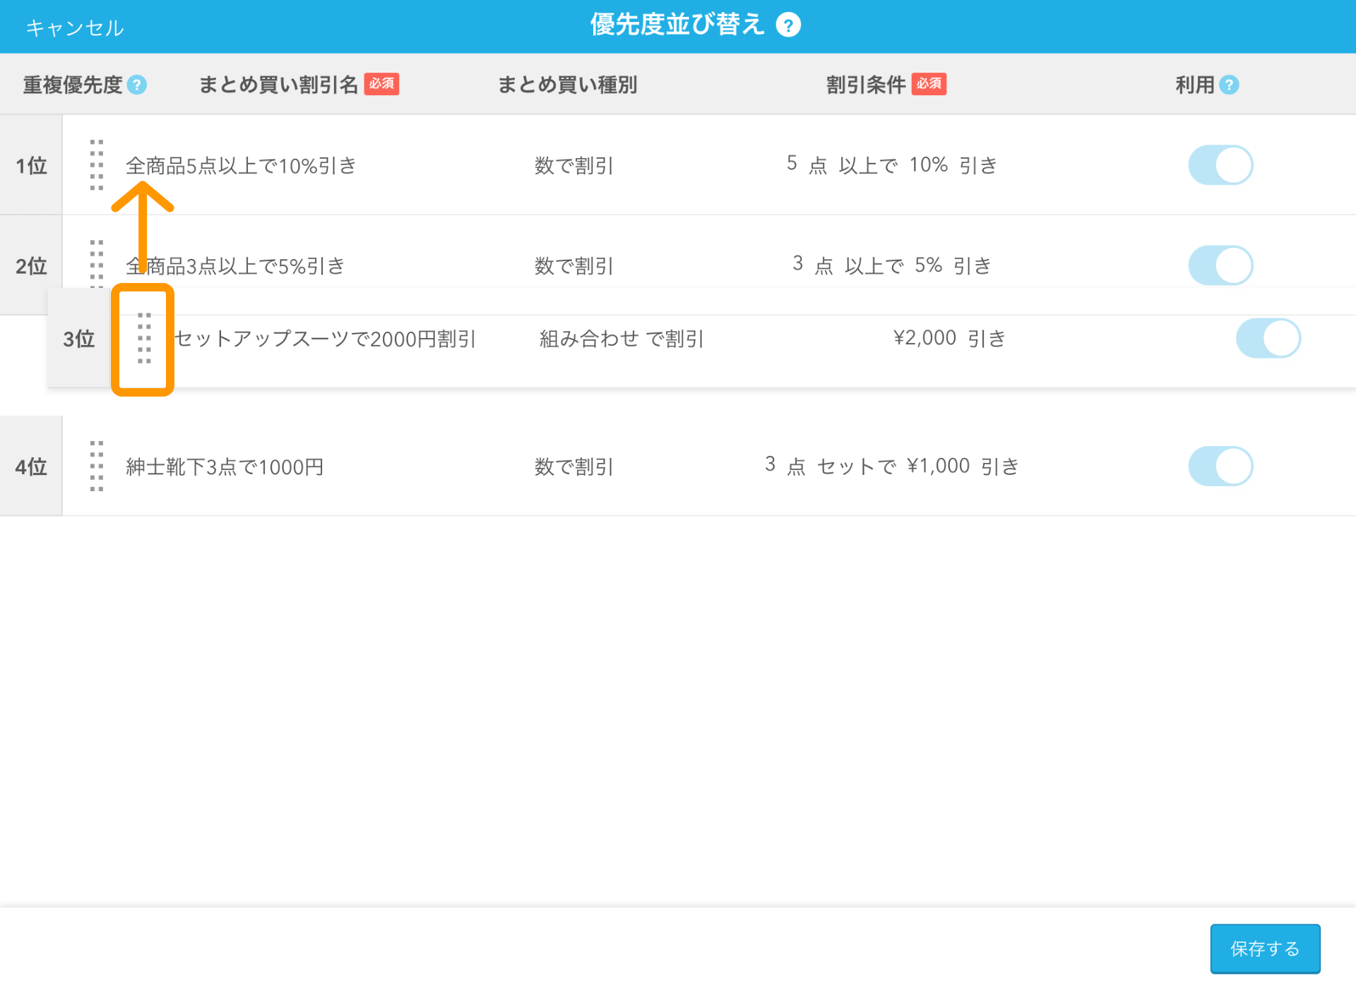Click the drag handle icon for 2位 row

98,264
